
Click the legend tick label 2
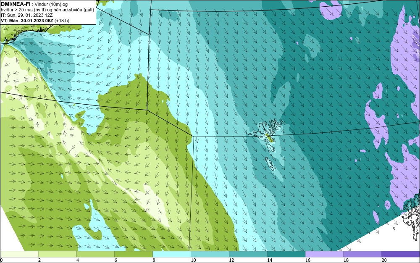[39, 260]
